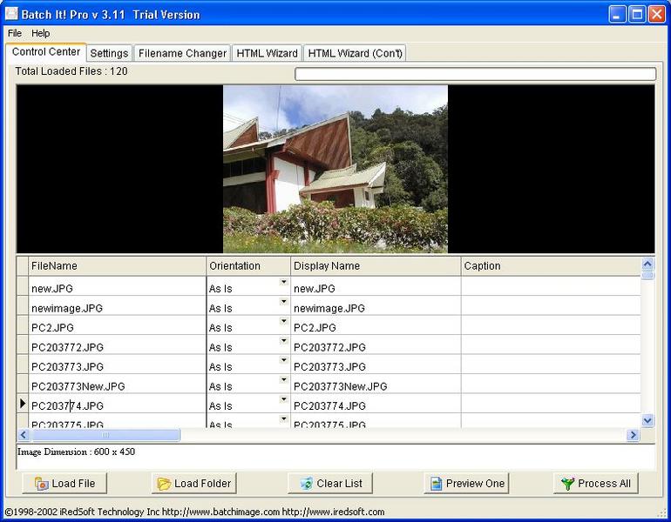Click the Caption cell for newimage.JPG

[x=551, y=308]
